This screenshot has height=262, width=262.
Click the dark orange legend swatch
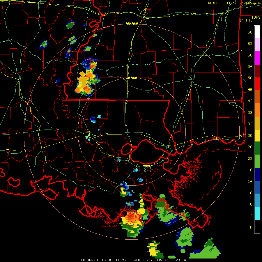pos(257,97)
